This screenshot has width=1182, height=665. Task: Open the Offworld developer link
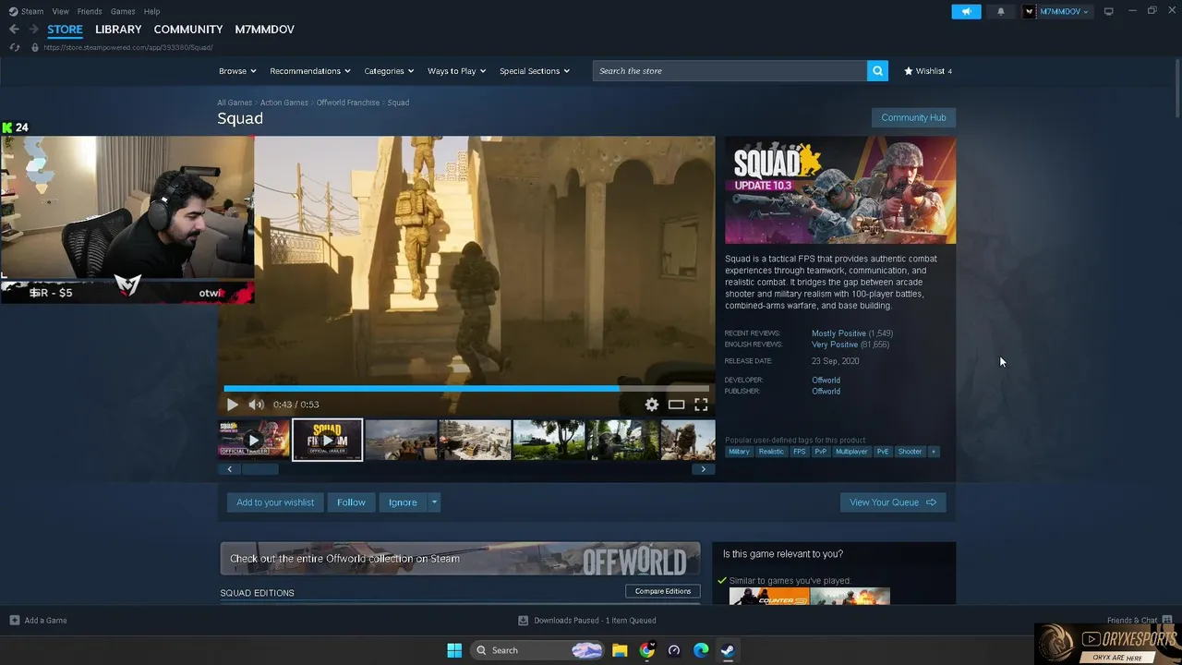(826, 381)
